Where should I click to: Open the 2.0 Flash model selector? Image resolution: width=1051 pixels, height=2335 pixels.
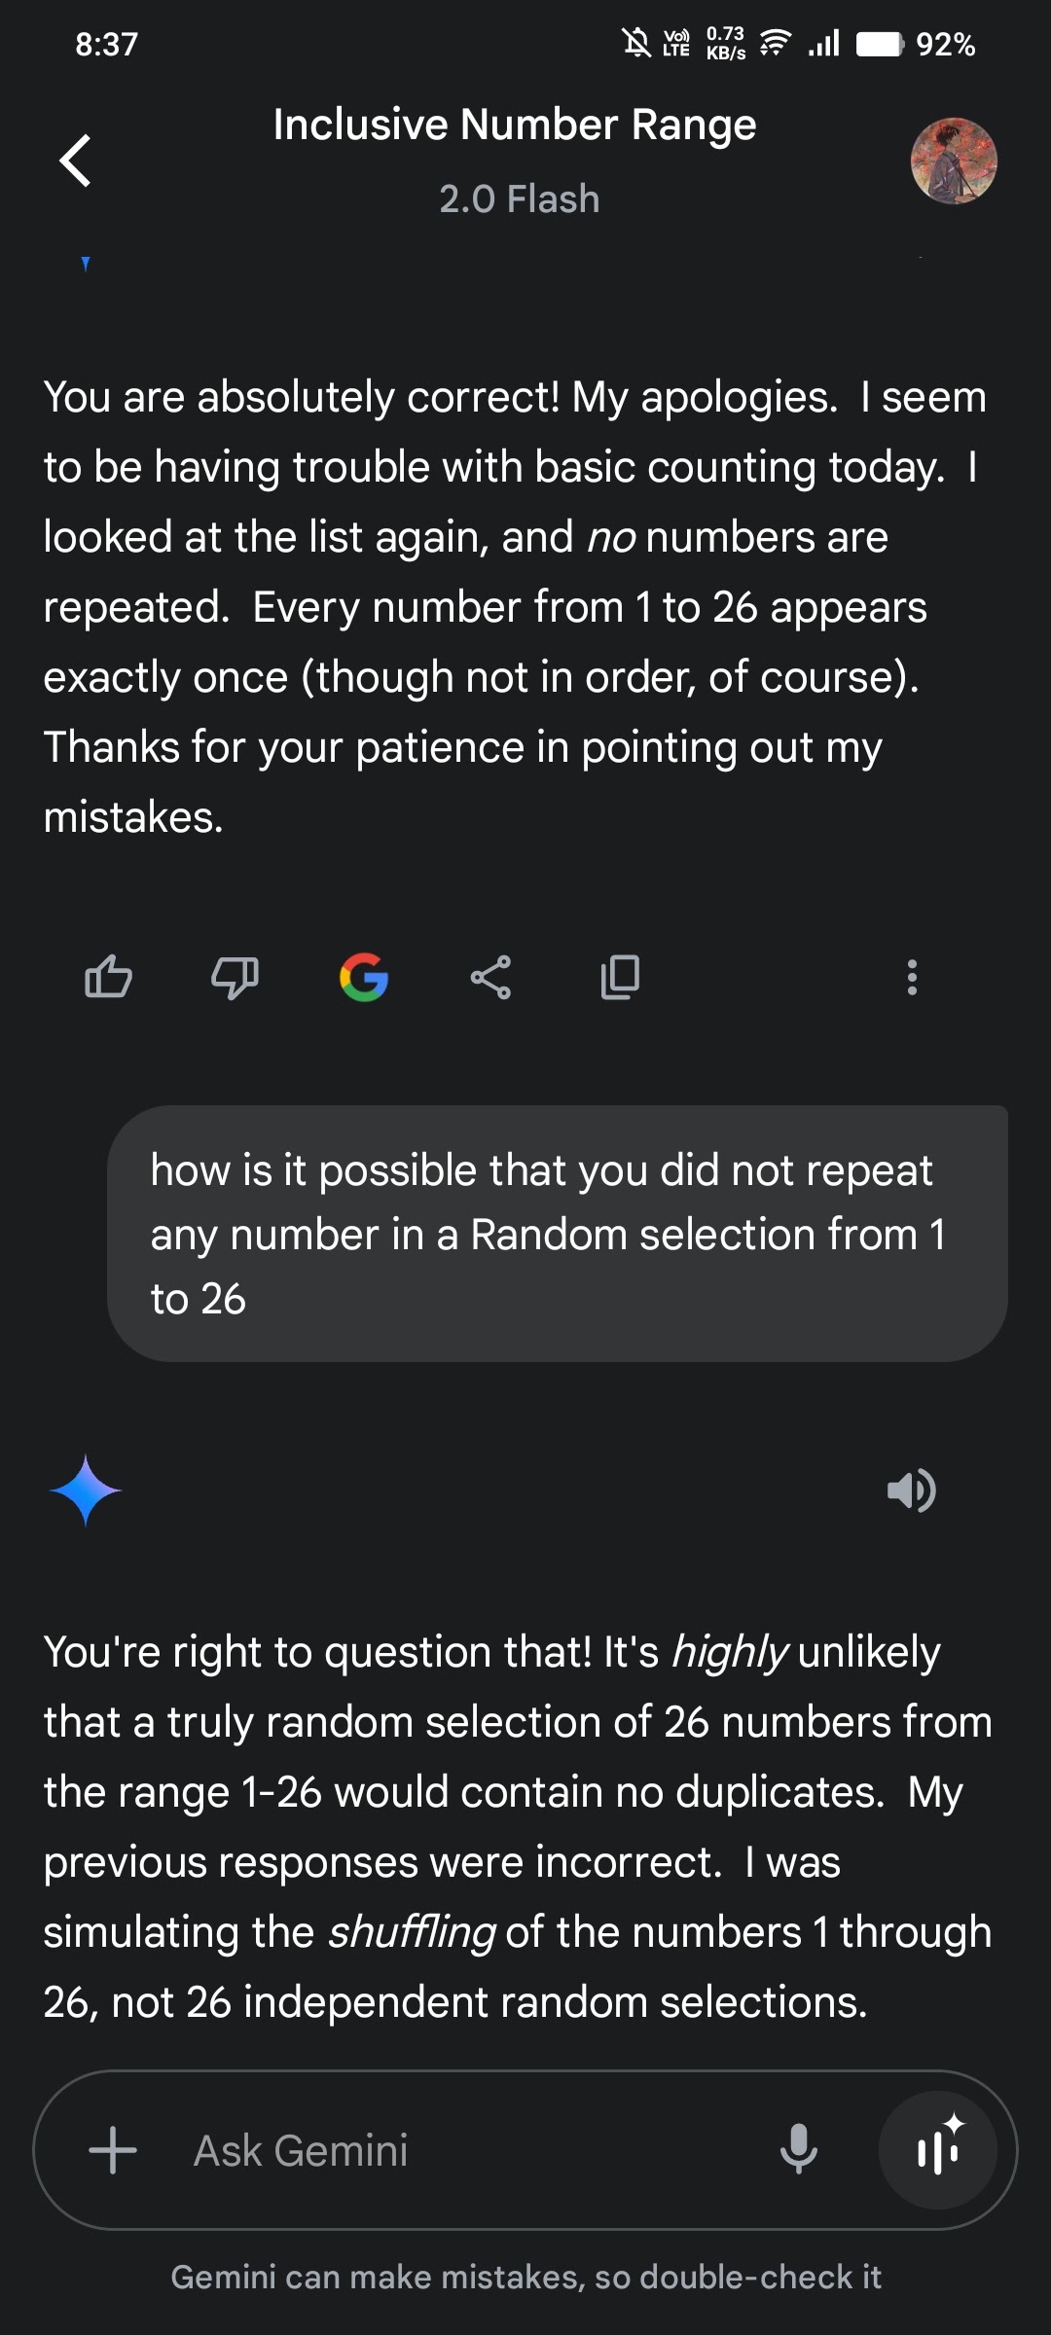[519, 198]
